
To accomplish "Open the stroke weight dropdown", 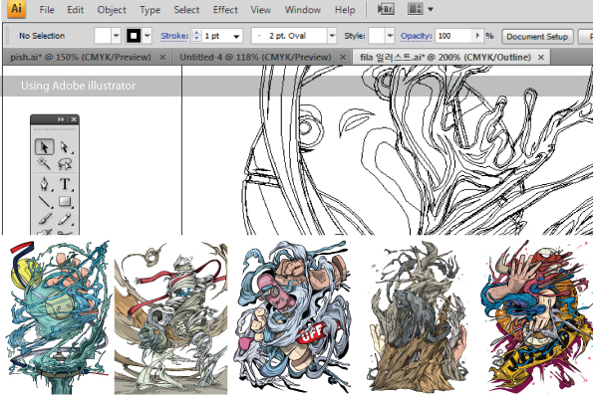I will [x=237, y=36].
